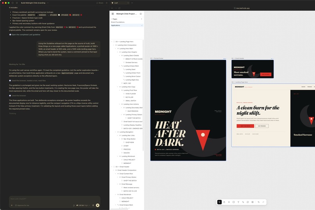Click the 02 — Email Header artboard preview
Image resolution: width=315 pixels, height=210 pixels.
pyautogui.click(x=252, y=69)
